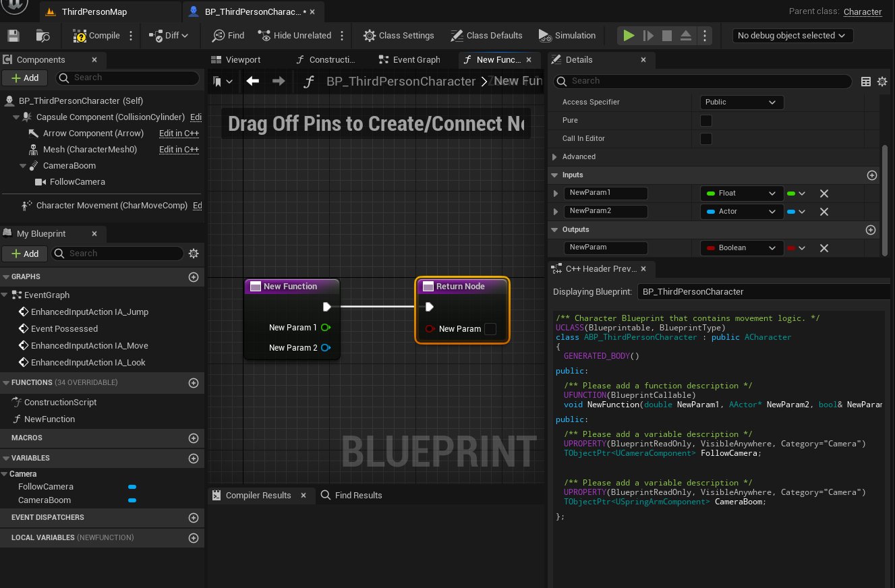Open play options three-dot menu
The width and height of the screenshot is (895, 588).
click(704, 36)
